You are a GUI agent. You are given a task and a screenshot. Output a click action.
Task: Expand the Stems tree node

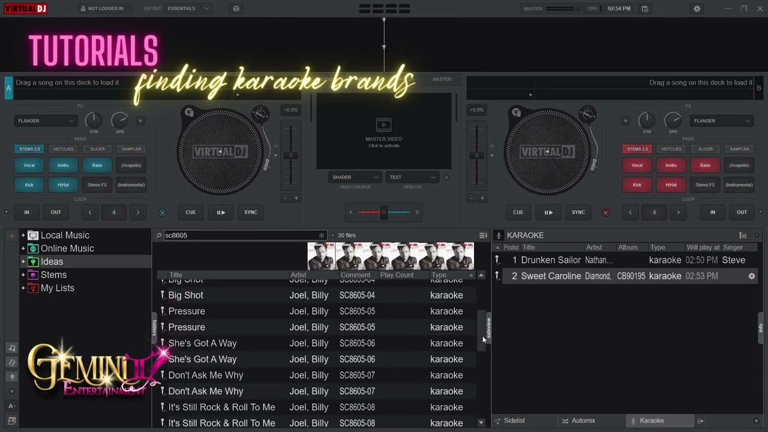(23, 275)
